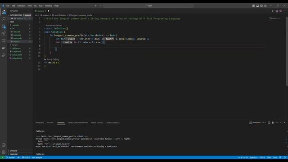Viewport: 288px width, 162px height.
Task: Select the Terminal panel tab
Action: 61,123
